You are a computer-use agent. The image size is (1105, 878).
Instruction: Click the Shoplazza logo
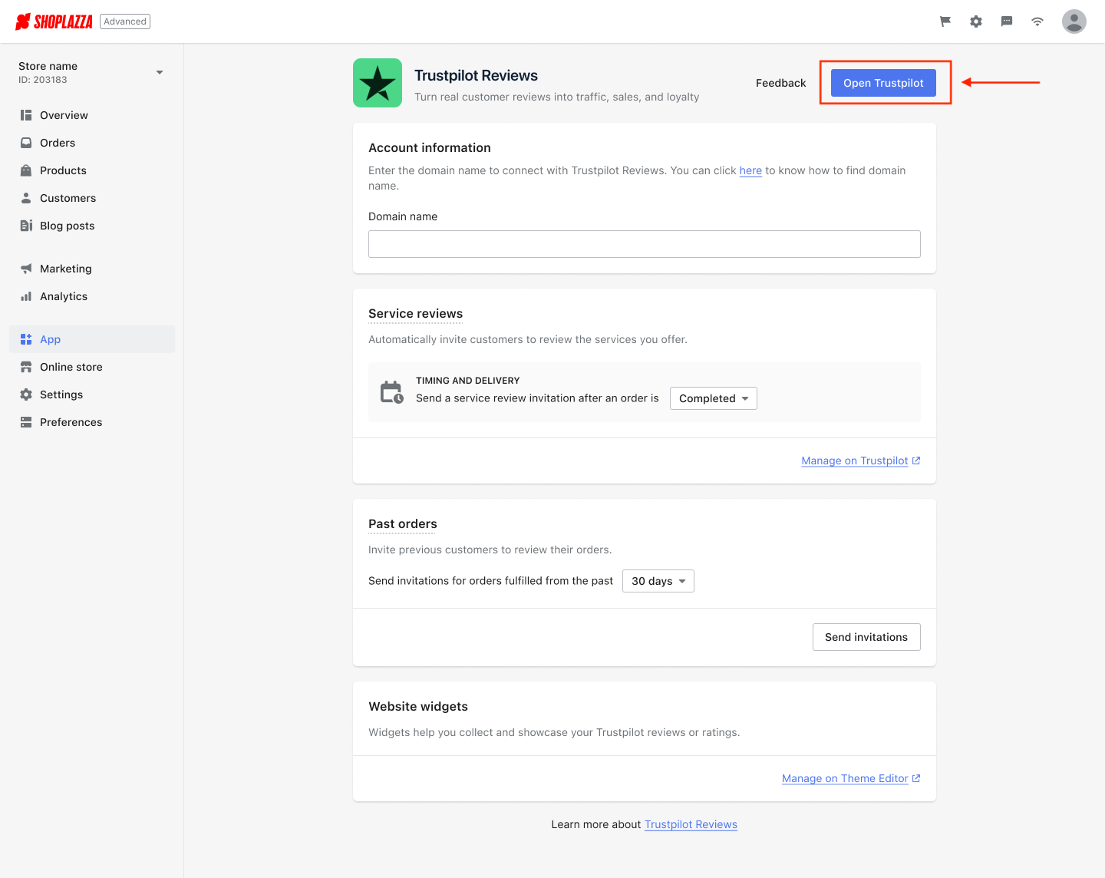click(x=54, y=21)
